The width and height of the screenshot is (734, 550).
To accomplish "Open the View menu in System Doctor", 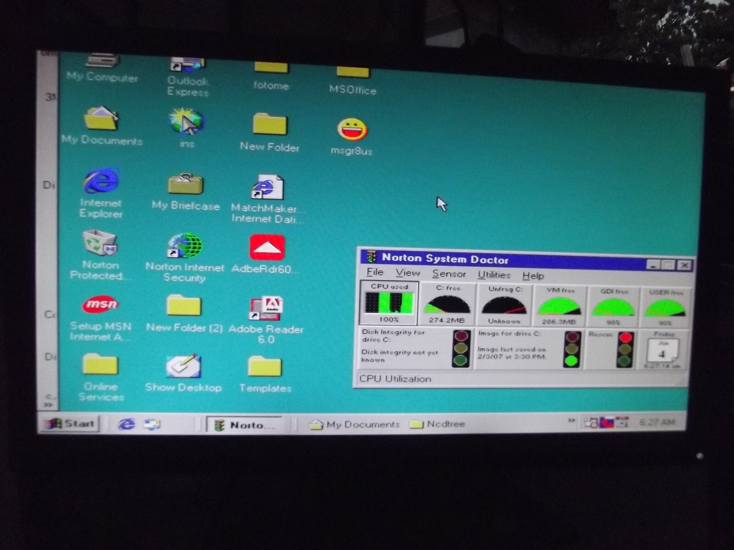I will (x=407, y=273).
